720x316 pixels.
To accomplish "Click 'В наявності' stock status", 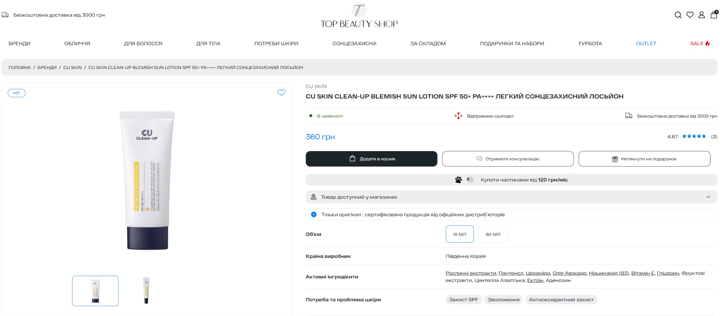I will pyautogui.click(x=330, y=116).
